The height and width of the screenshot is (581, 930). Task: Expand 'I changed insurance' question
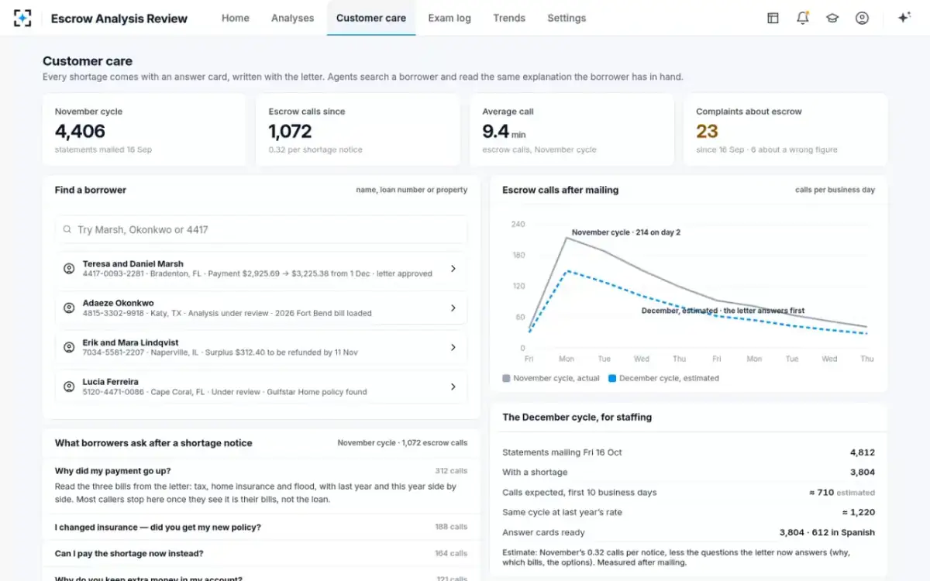coord(261,527)
